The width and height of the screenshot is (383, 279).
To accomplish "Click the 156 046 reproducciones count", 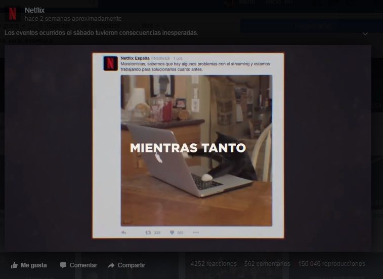I will click(331, 264).
